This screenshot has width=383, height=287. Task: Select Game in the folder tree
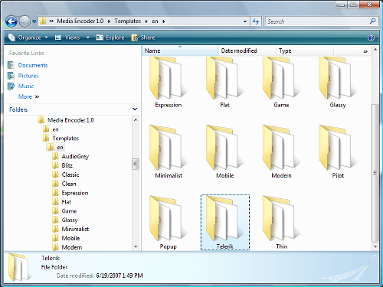69,211
